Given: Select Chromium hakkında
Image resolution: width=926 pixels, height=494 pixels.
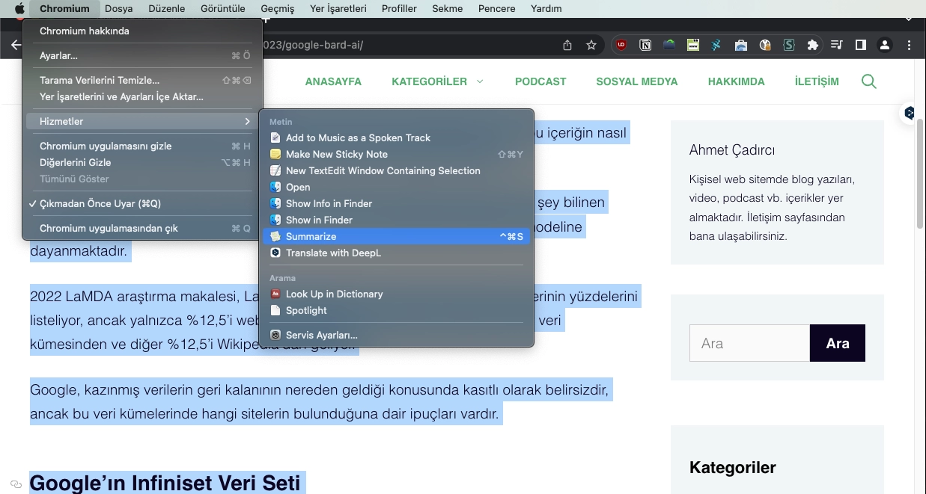Looking at the screenshot, I should click(142, 31).
